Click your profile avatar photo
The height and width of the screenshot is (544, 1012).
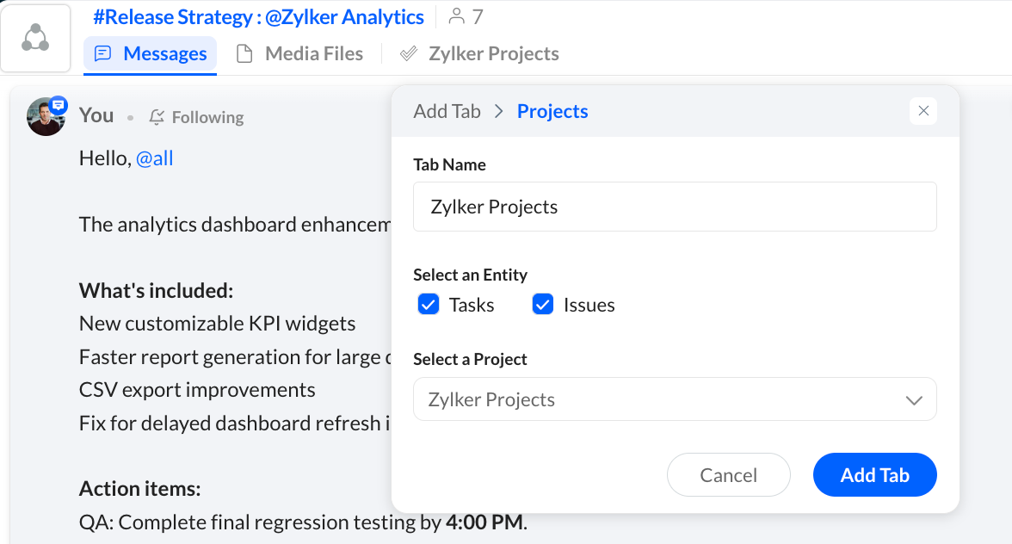46,117
